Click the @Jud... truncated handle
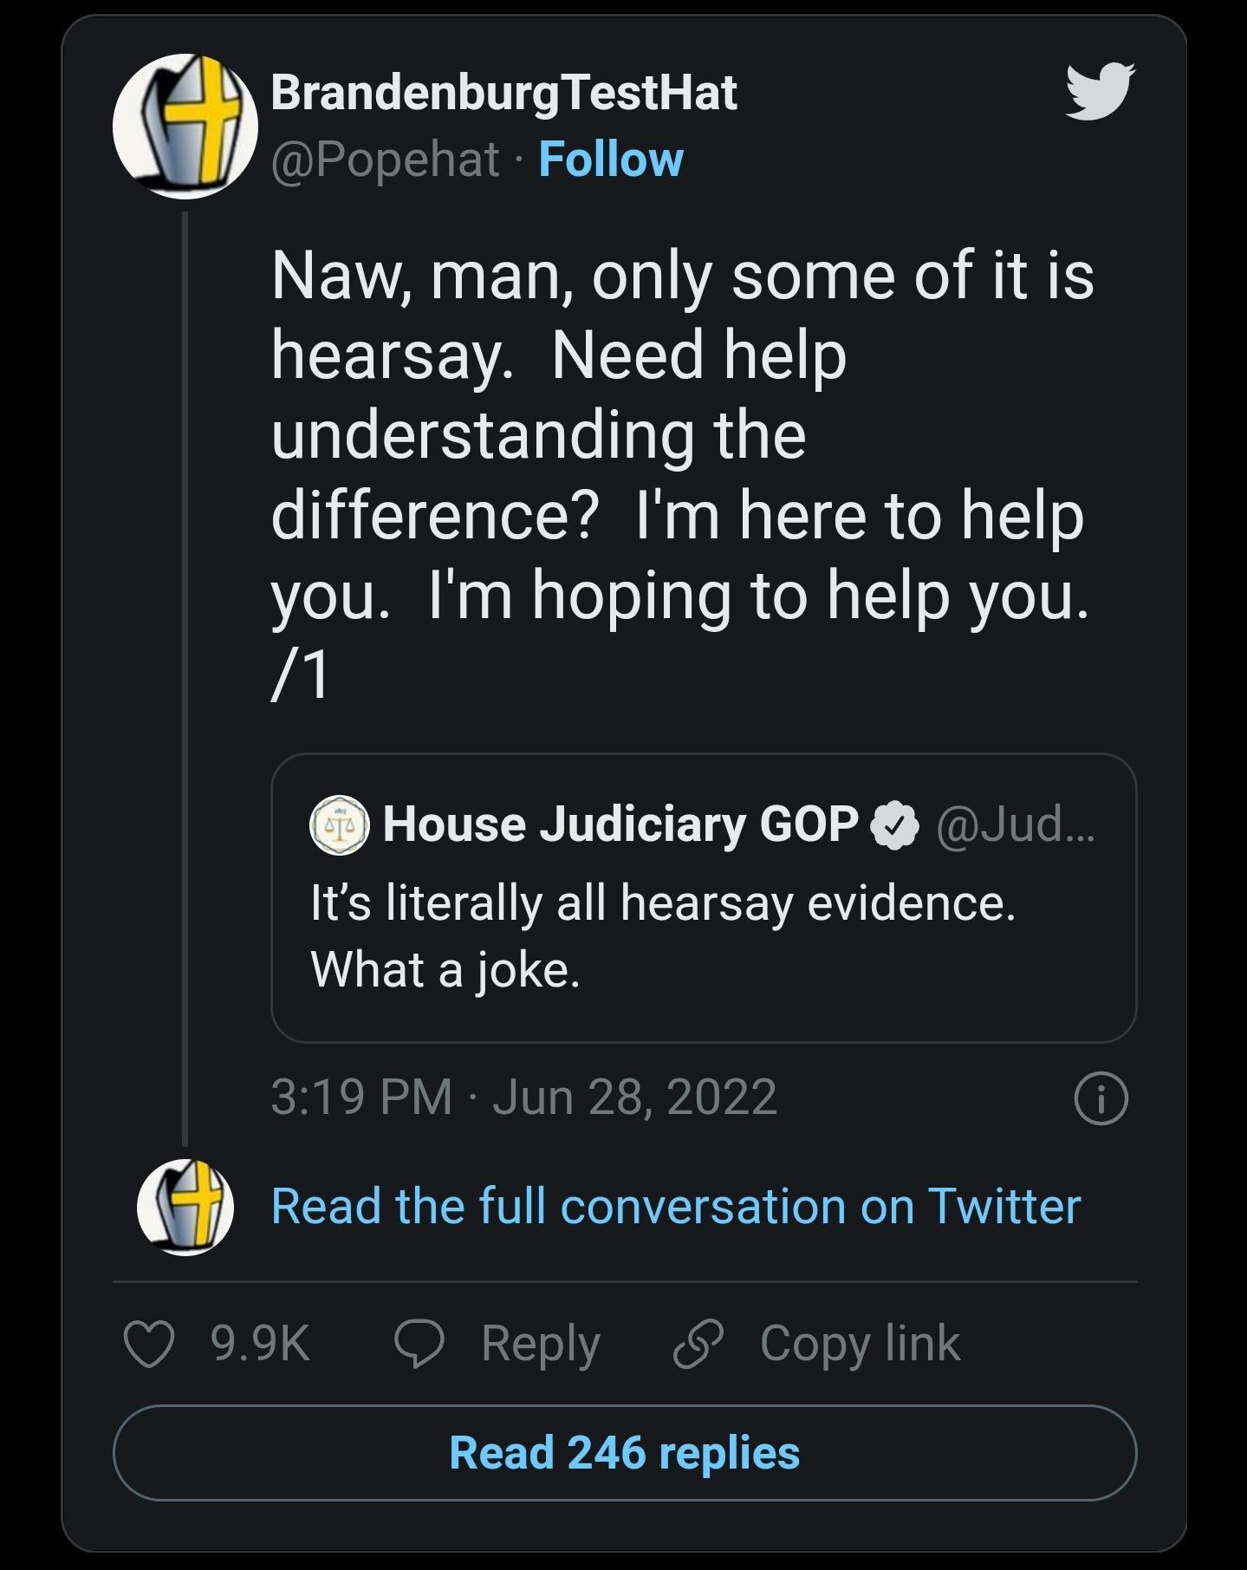Screen dimensions: 1247x1570 coord(1016,827)
